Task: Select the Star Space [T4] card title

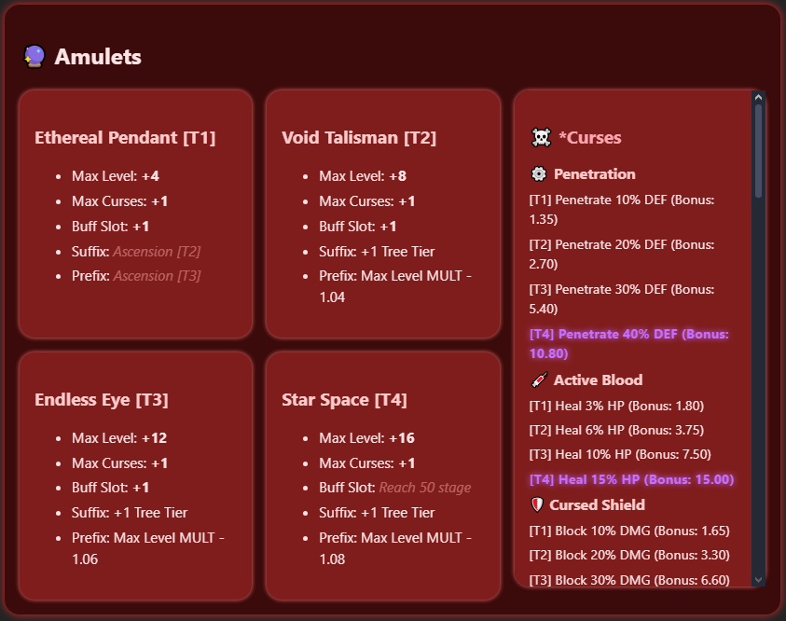Action: pos(344,399)
